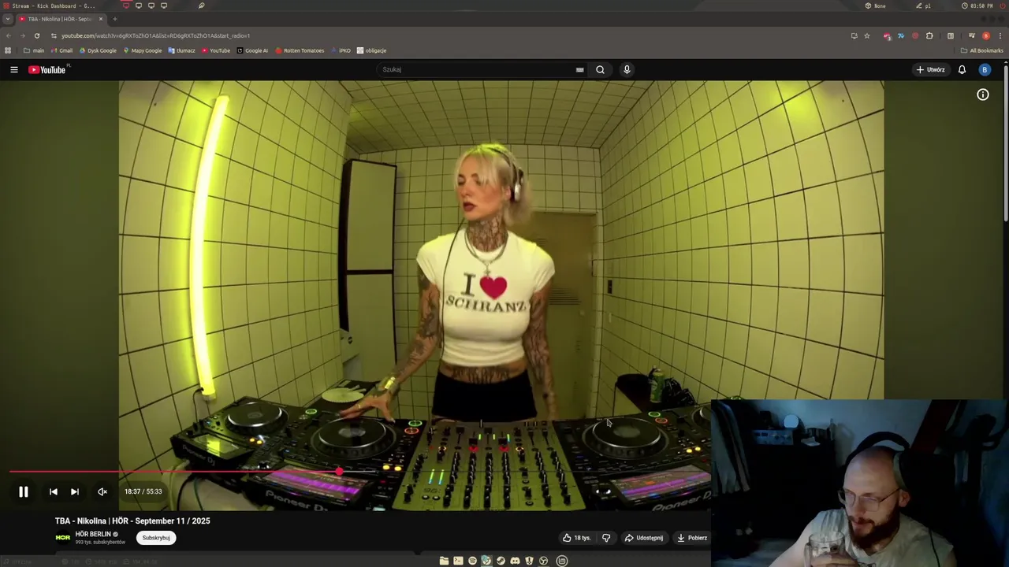
Task: Skip to next video in playlist
Action: click(75, 491)
